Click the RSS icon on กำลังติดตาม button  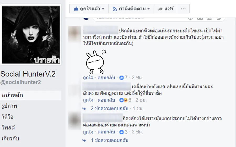tap(115, 9)
